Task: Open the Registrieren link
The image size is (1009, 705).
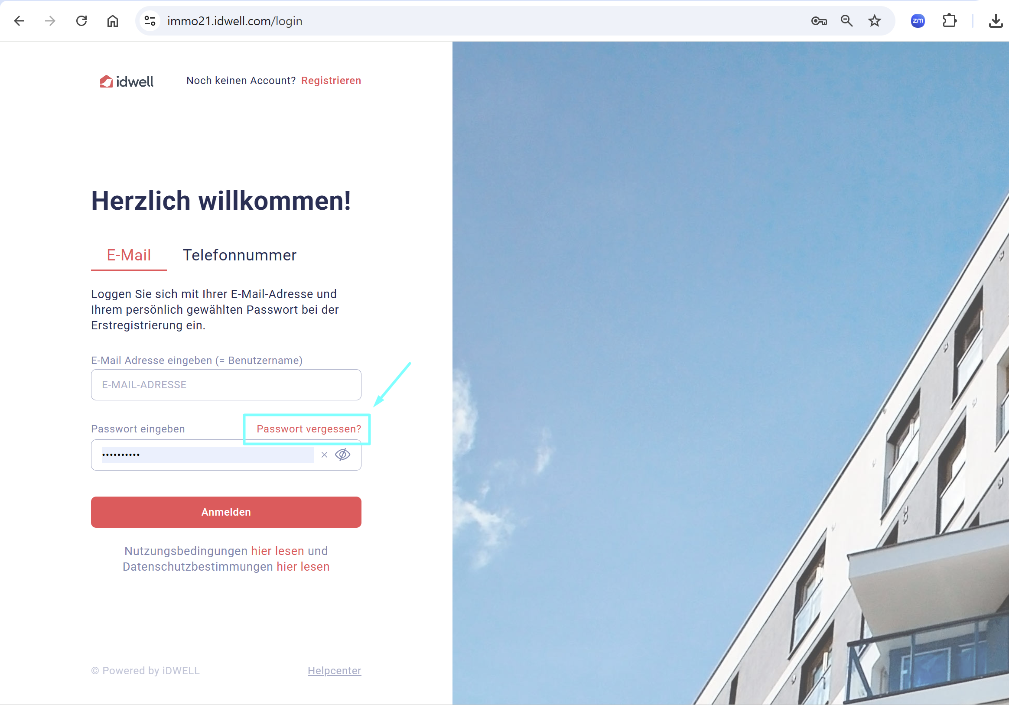Action: tap(331, 81)
